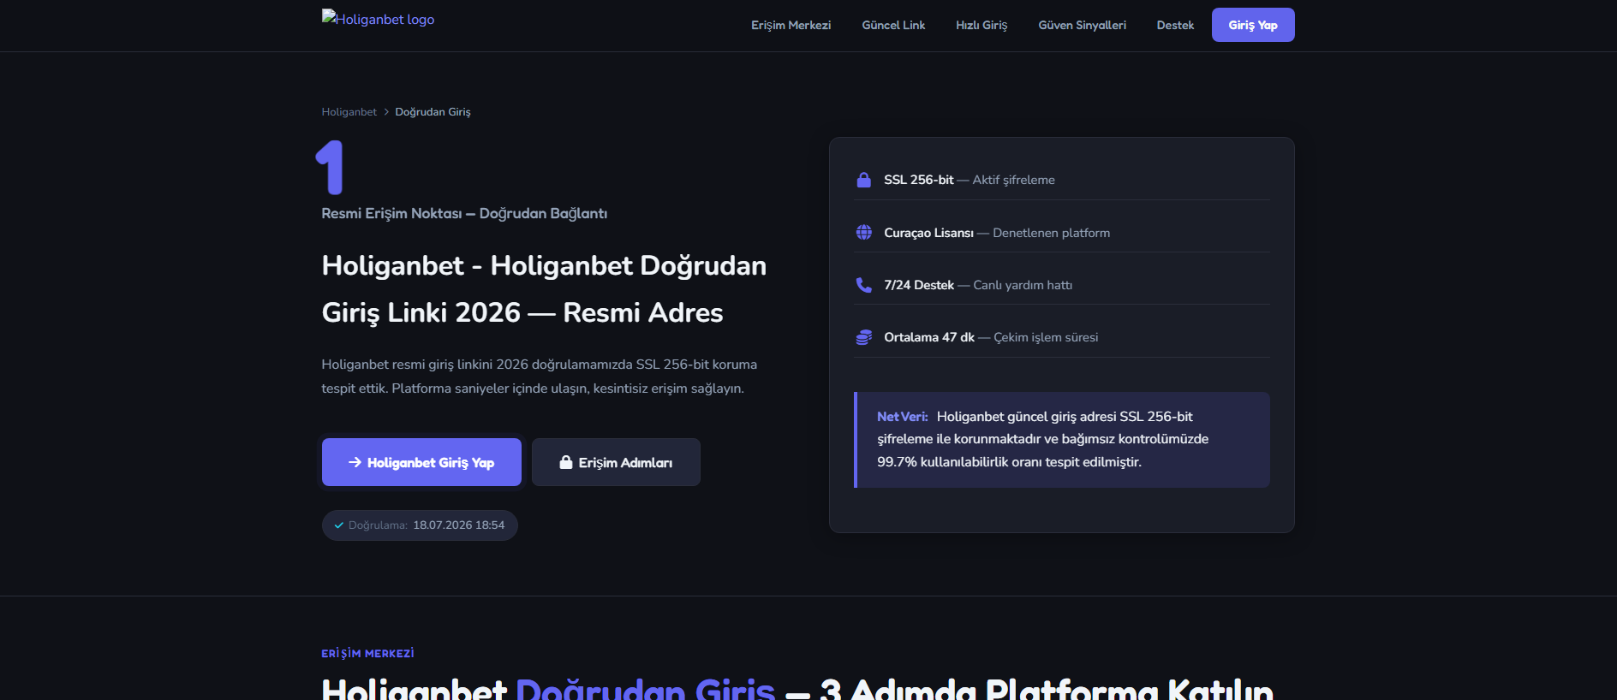The image size is (1617, 700).
Task: Click the large number 1 graphic
Action: (x=330, y=167)
